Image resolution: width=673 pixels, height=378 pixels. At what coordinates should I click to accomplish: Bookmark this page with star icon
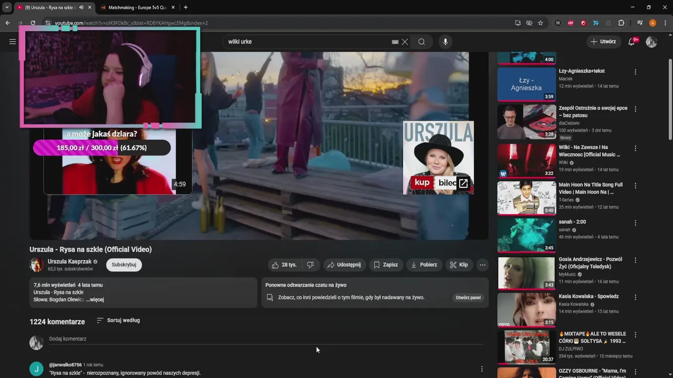(541, 23)
